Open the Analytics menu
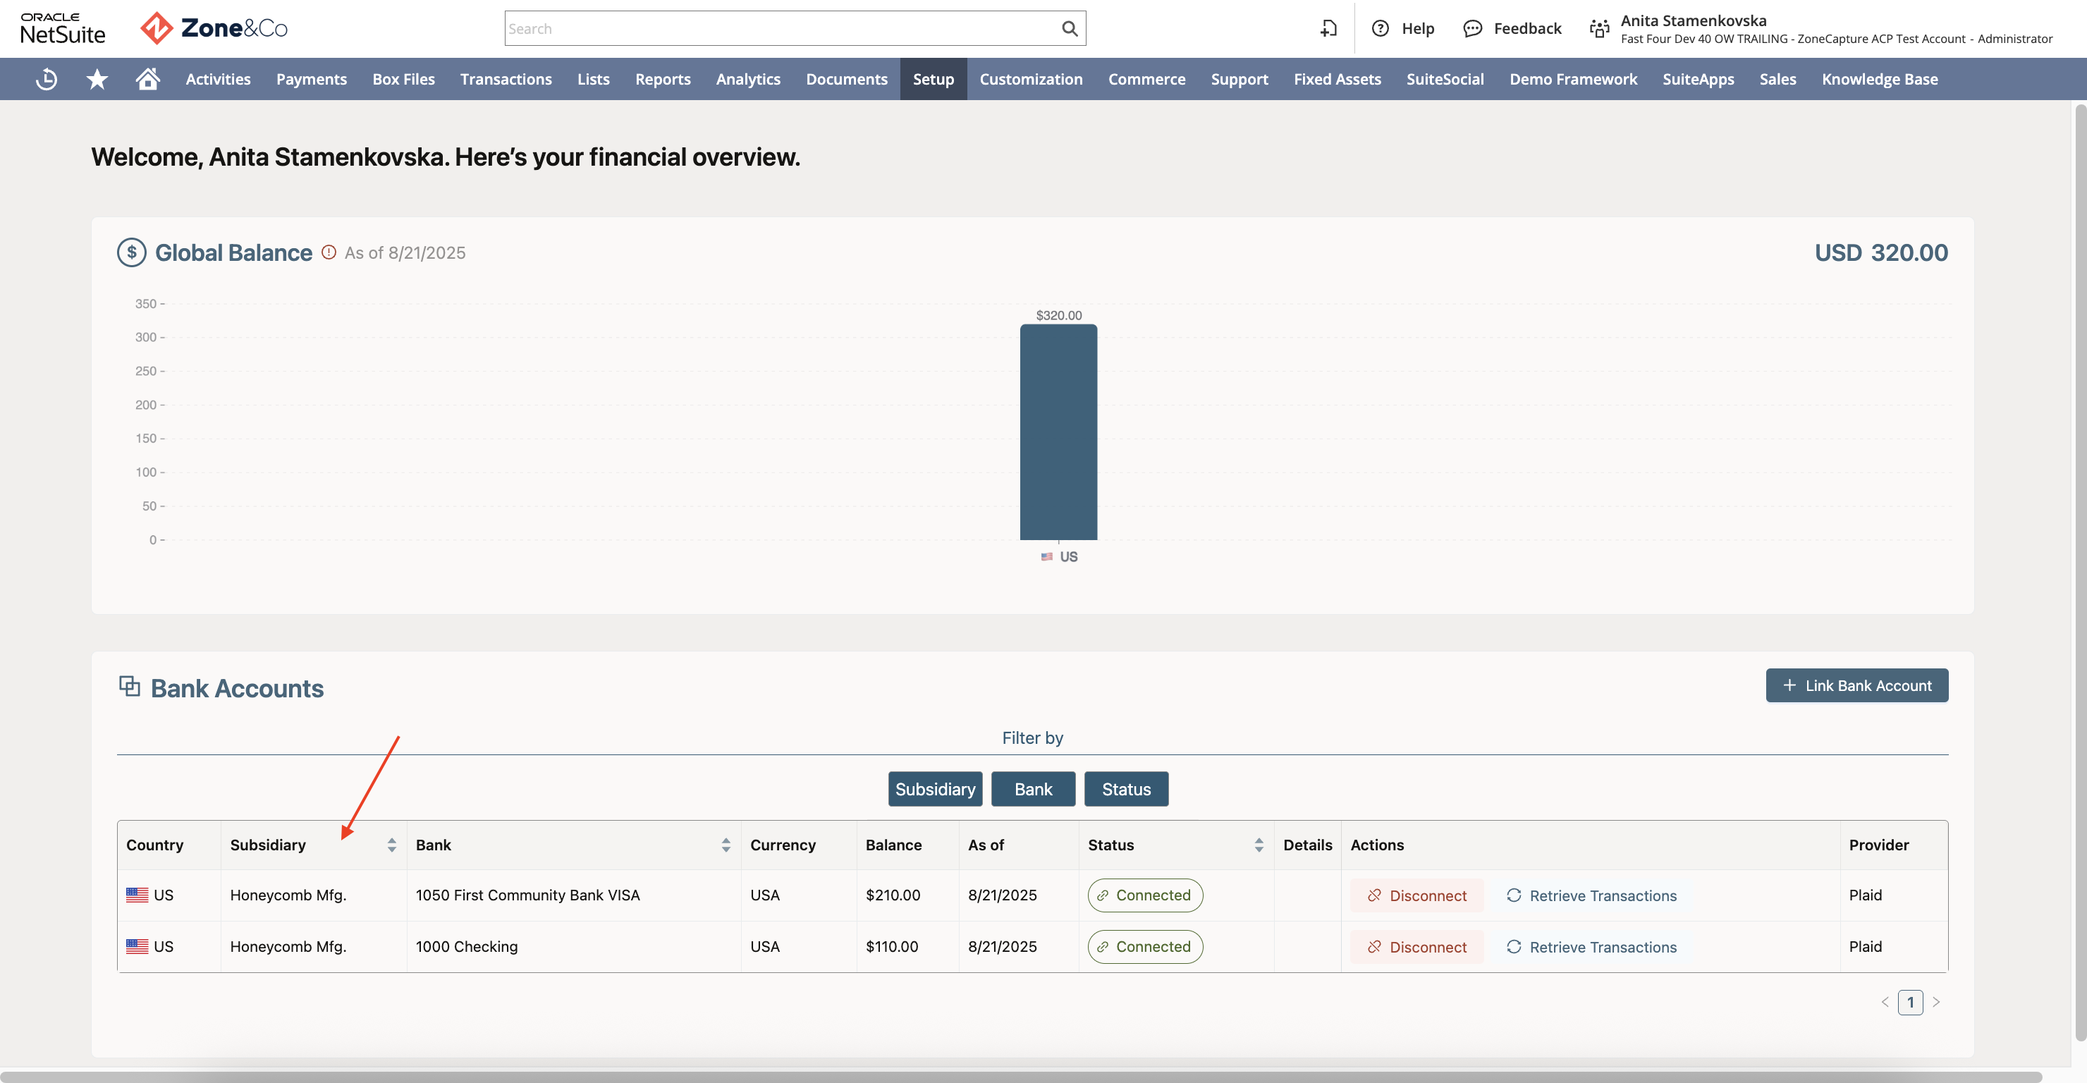Viewport: 2087px width, 1083px height. tap(748, 78)
